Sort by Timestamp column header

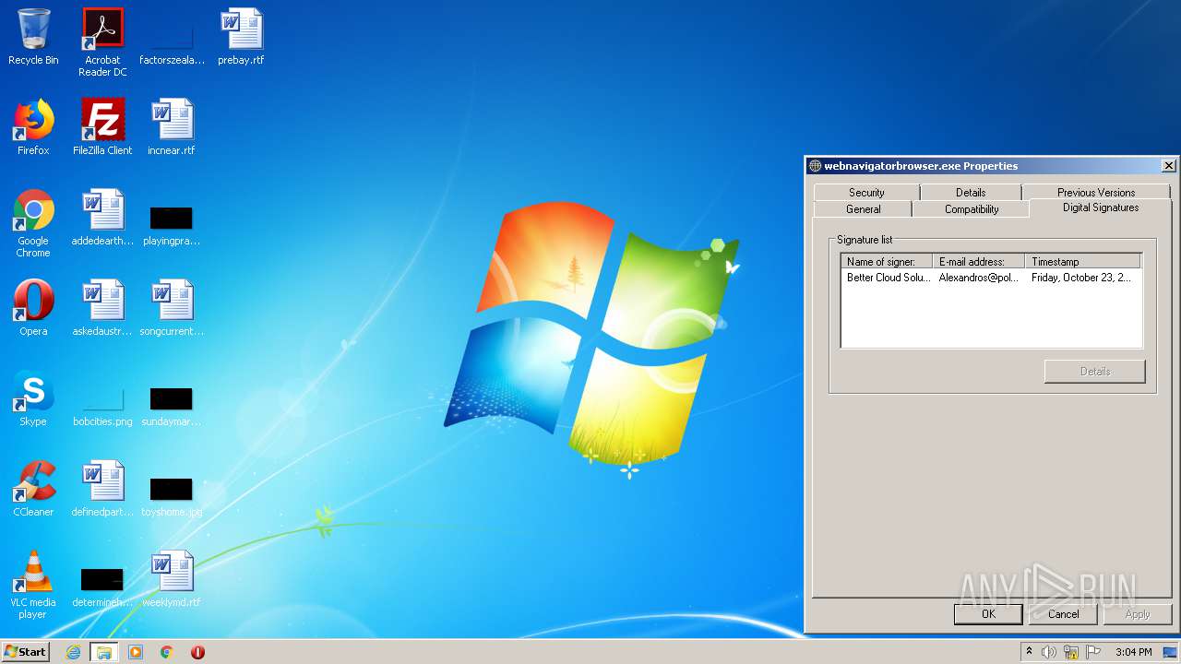[x=1083, y=262]
